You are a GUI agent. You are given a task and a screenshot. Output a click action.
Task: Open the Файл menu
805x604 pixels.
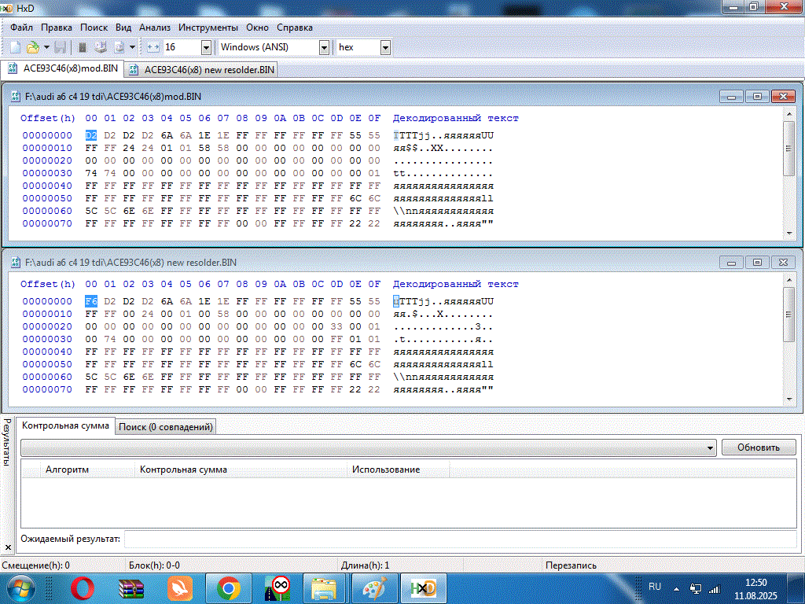(21, 28)
